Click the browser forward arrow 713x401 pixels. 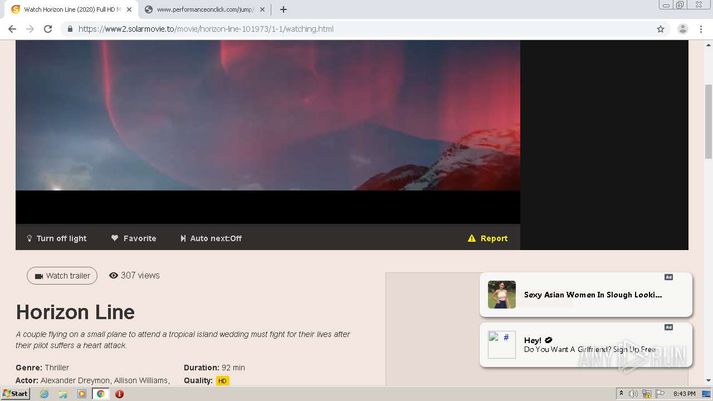(x=30, y=29)
